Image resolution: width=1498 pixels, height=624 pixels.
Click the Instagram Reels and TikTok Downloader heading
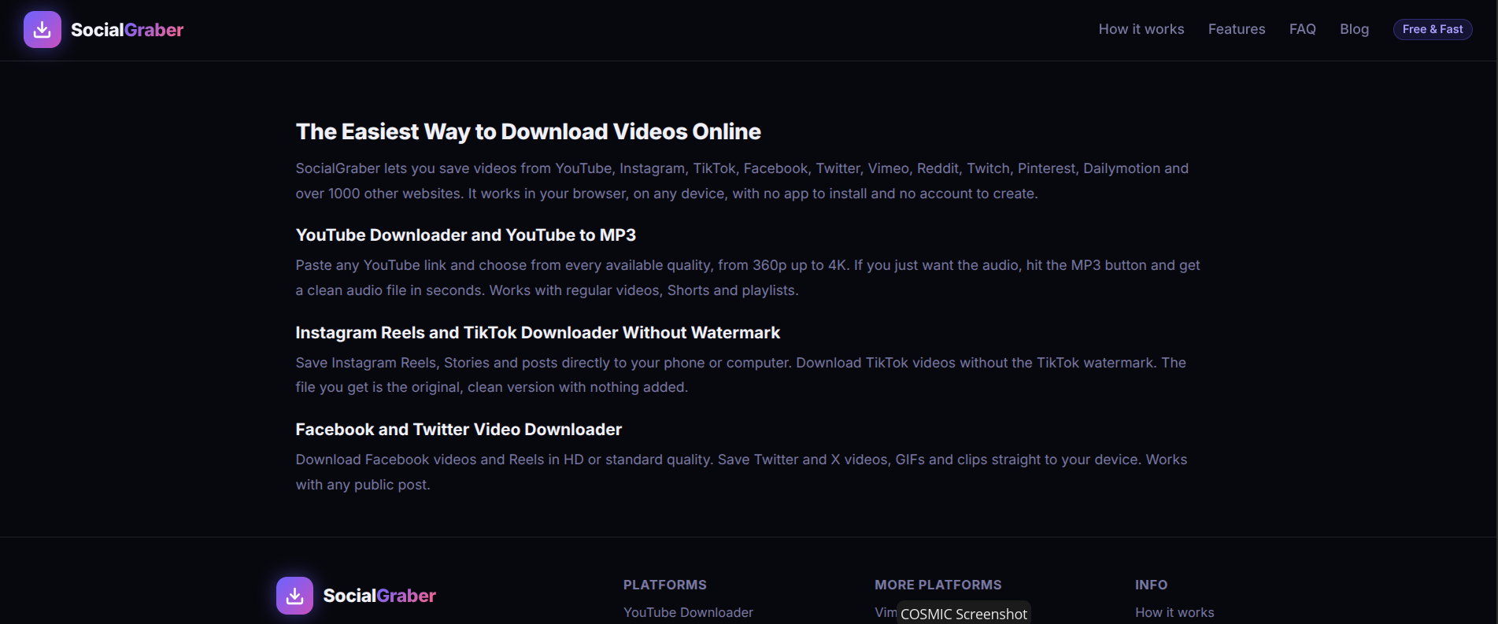click(x=538, y=333)
